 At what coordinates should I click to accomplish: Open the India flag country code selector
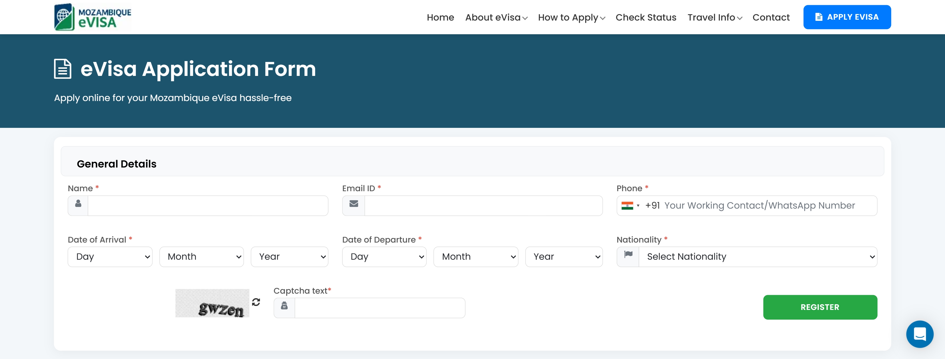tap(631, 206)
